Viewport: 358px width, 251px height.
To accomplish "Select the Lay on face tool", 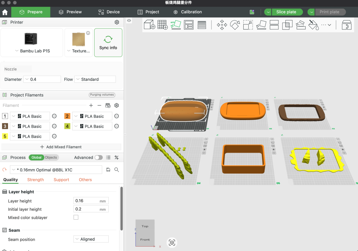I will [261, 25].
